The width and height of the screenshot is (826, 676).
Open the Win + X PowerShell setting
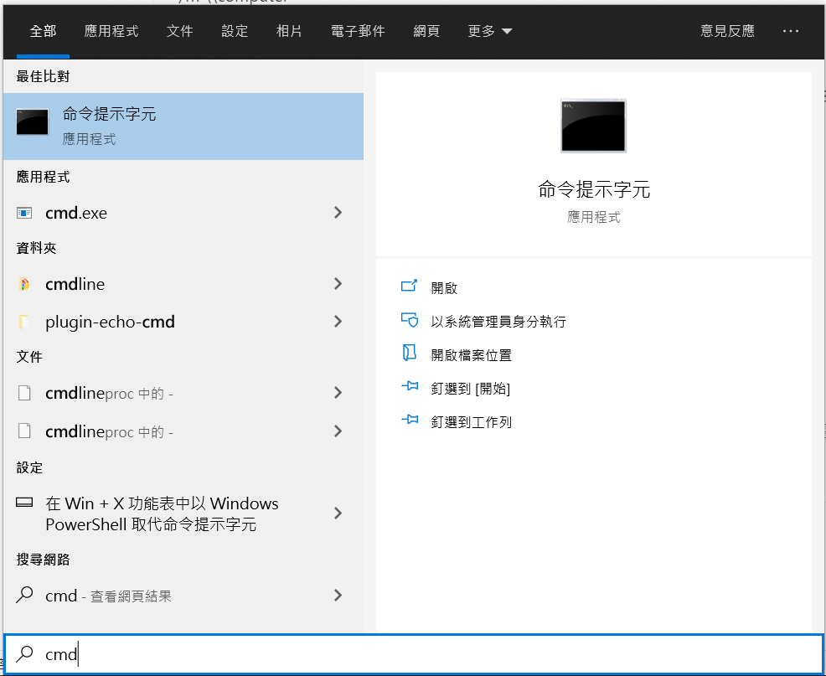pyautogui.click(x=183, y=513)
